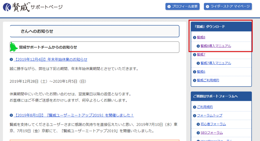Open the 賢威8 download link
This screenshot has width=260, height=141.
coord(201,38)
